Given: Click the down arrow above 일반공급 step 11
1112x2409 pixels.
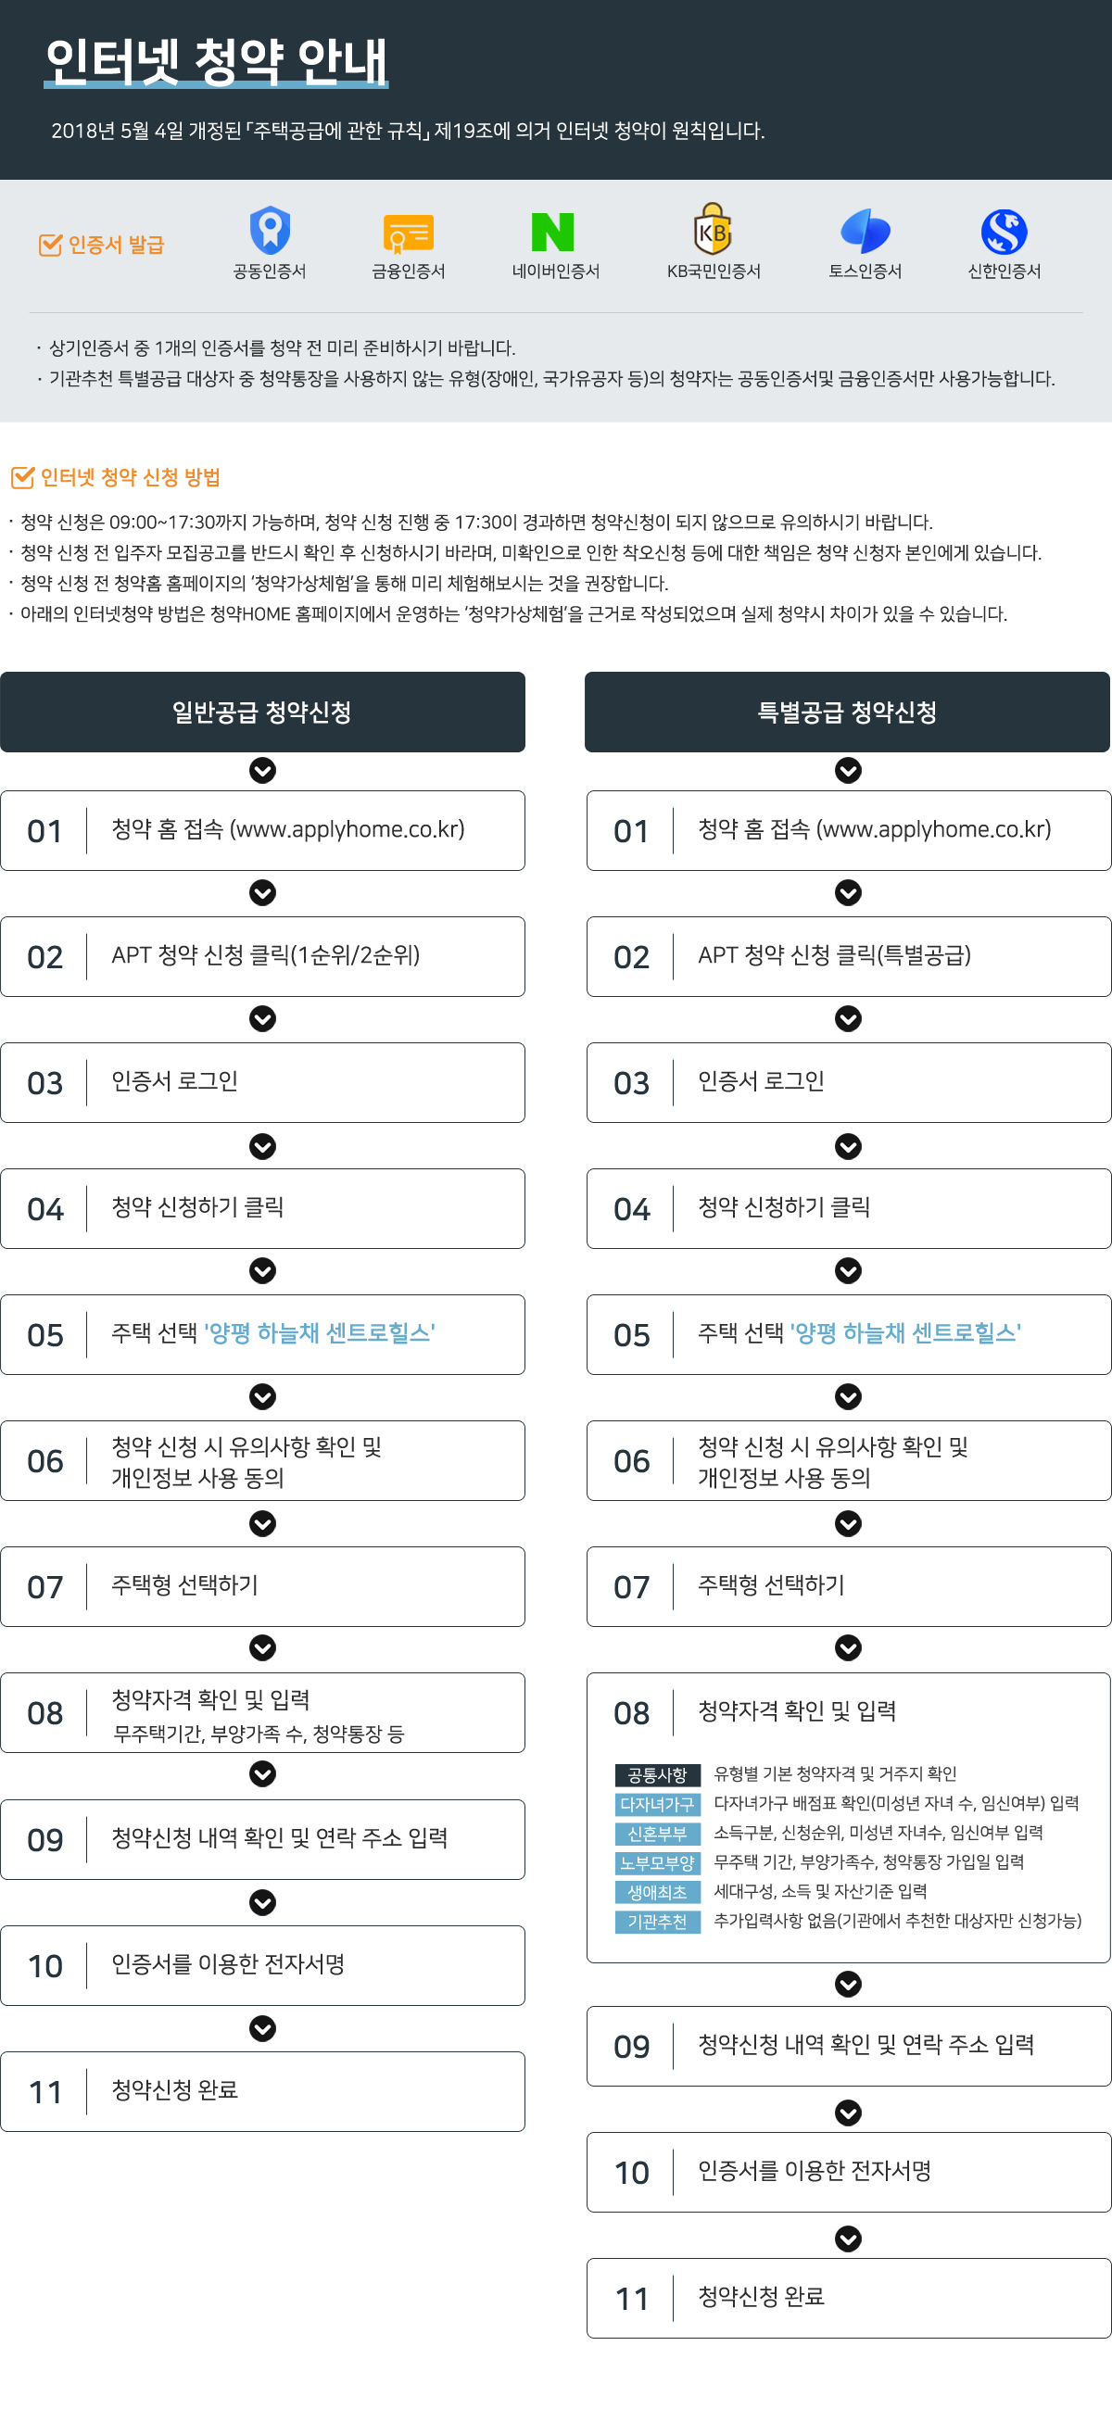Looking at the screenshot, I should click(263, 2028).
